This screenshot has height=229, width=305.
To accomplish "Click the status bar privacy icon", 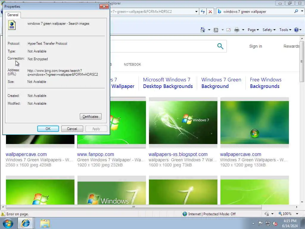I will click(267, 214).
